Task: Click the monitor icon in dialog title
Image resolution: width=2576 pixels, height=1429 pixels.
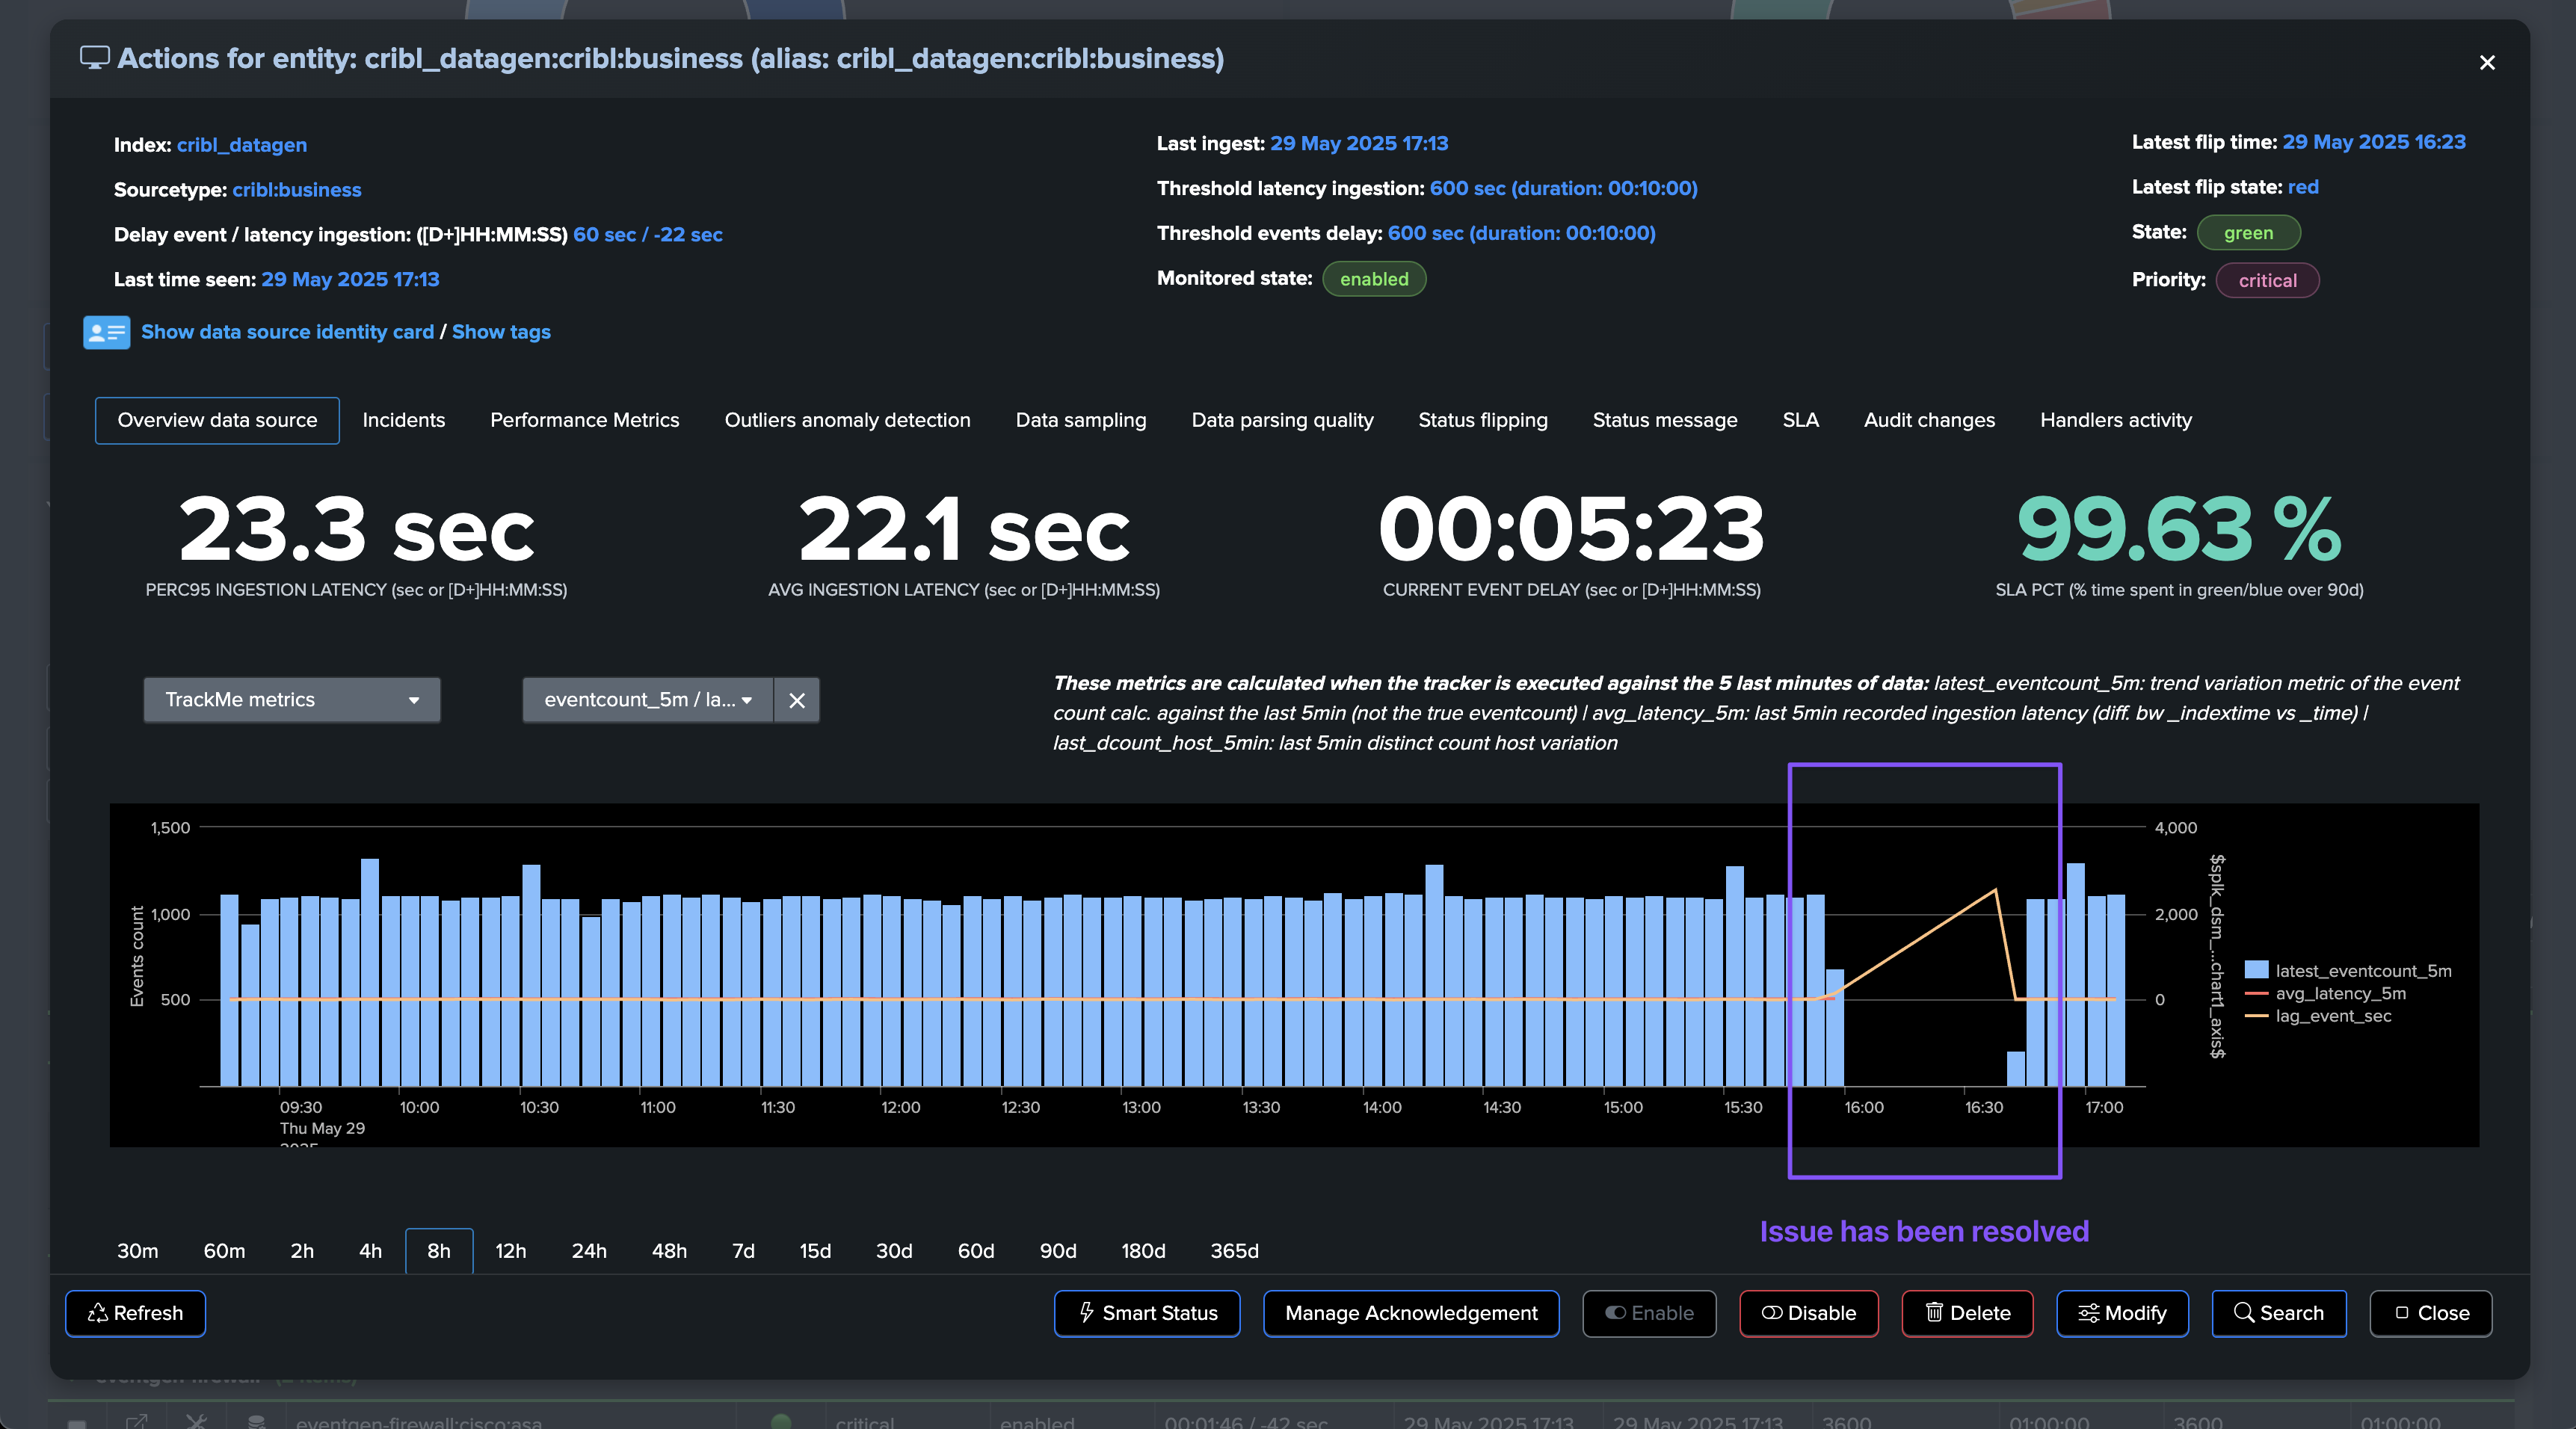Action: 94,58
